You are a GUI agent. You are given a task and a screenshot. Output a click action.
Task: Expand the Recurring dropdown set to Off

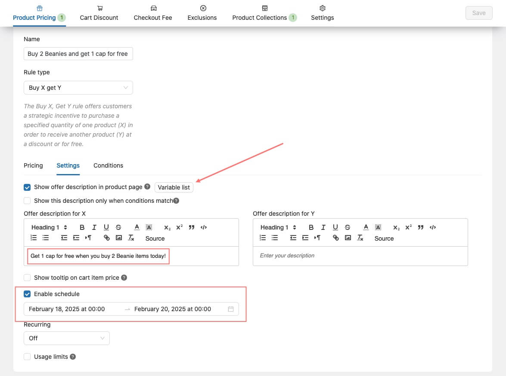(x=66, y=338)
